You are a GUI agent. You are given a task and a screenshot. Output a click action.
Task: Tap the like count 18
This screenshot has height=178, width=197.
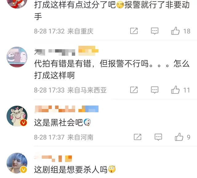187,31
